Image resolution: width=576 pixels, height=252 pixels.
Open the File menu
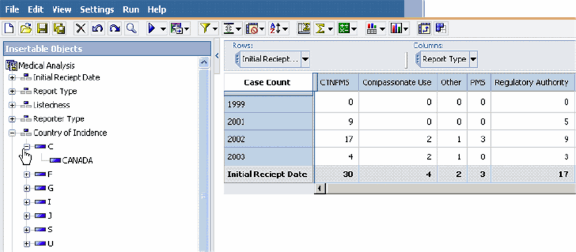point(13,9)
